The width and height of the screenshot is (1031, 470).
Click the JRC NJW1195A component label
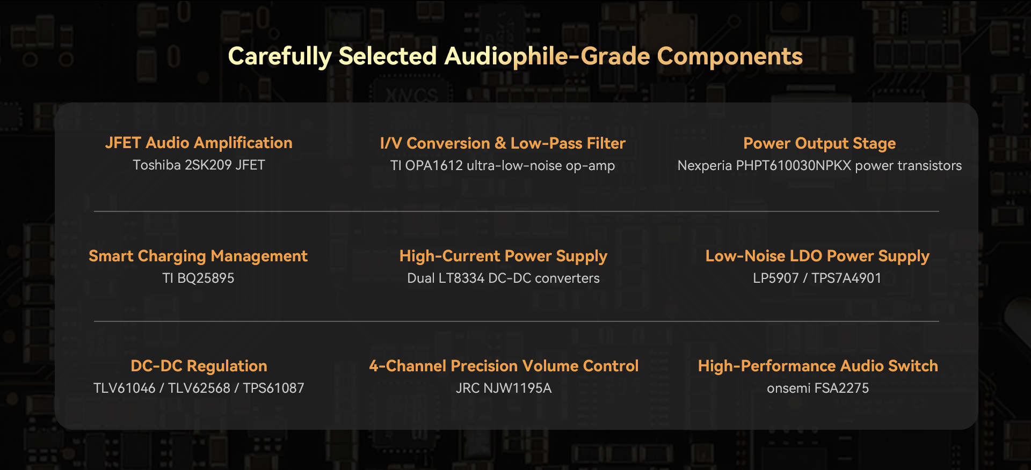coord(504,388)
